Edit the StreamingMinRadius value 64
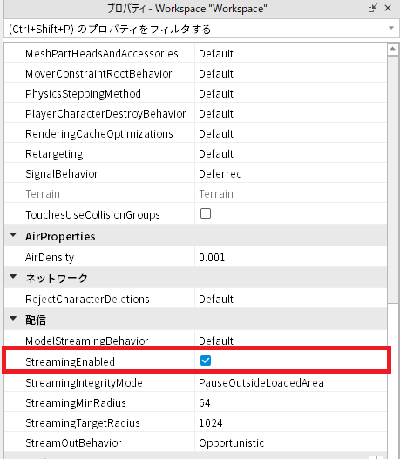Image resolution: width=400 pixels, height=459 pixels. click(291, 402)
